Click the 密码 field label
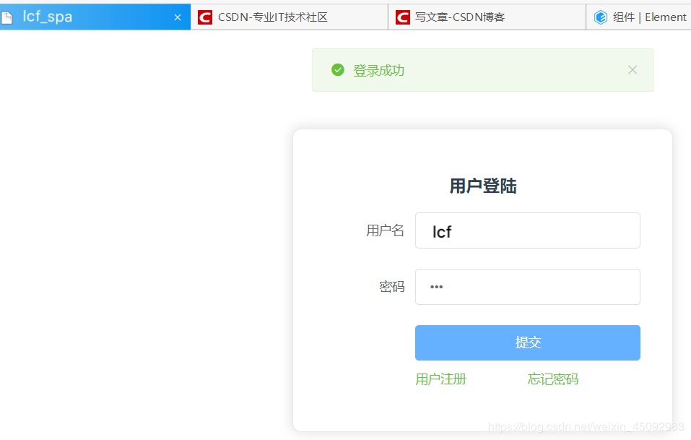The height and width of the screenshot is (440, 691). tap(391, 286)
